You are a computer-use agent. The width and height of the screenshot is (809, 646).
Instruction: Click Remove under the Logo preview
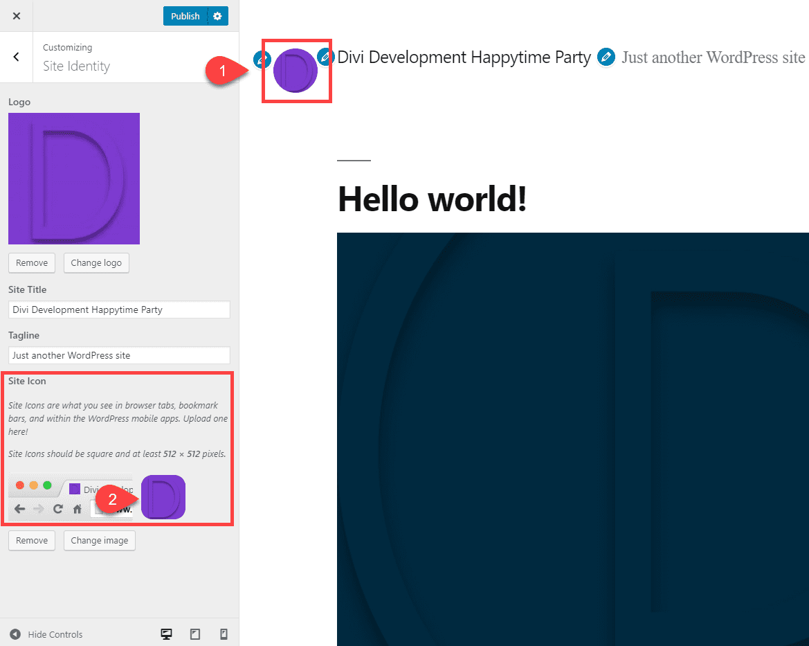point(31,263)
